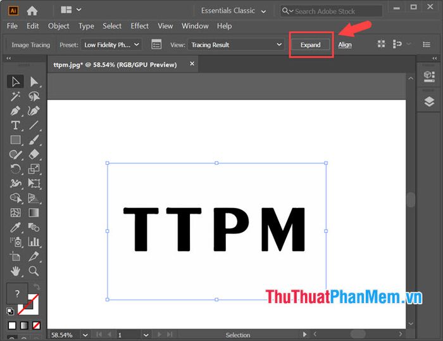Activate the Artboard tool
This screenshot has height=341, width=443.
(15, 257)
